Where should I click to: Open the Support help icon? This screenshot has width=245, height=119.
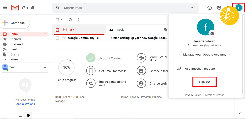pyautogui.click(x=209, y=7)
